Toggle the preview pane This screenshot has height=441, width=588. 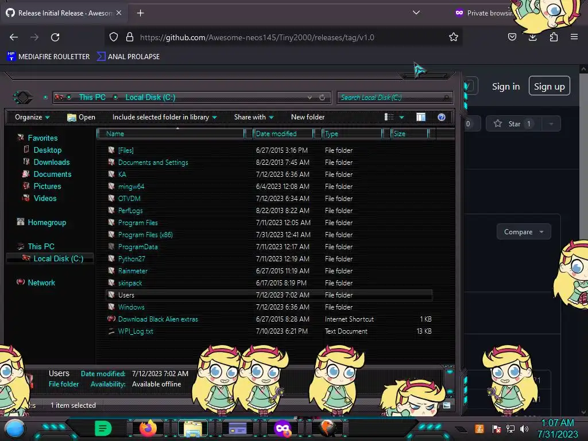[421, 117]
